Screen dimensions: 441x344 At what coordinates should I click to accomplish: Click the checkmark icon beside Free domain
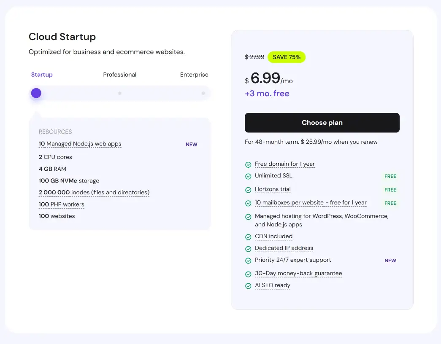(248, 164)
